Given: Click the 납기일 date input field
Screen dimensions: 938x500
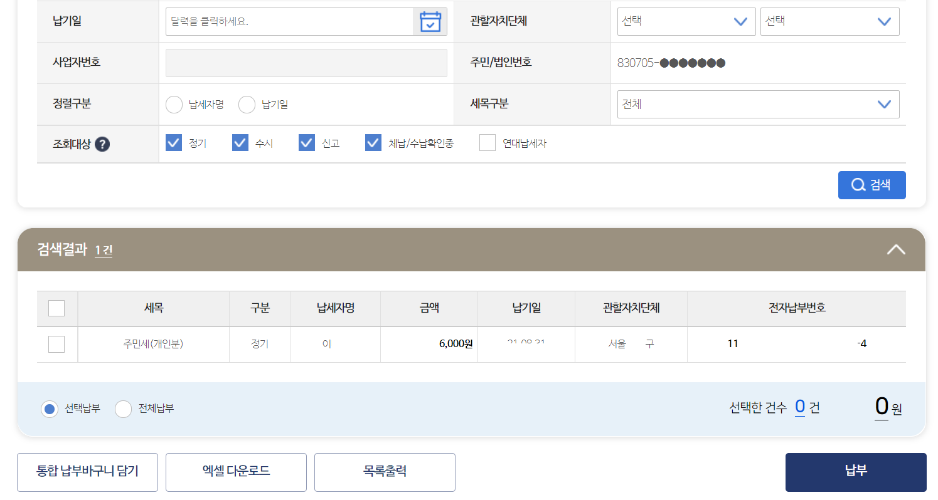Looking at the screenshot, I should [289, 21].
